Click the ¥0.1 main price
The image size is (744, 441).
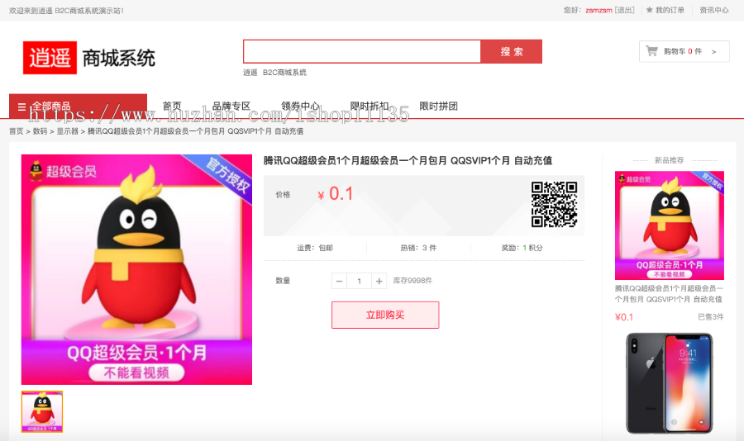tap(336, 193)
